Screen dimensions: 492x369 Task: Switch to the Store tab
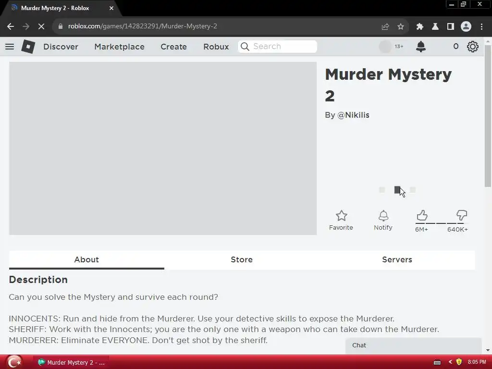242,260
